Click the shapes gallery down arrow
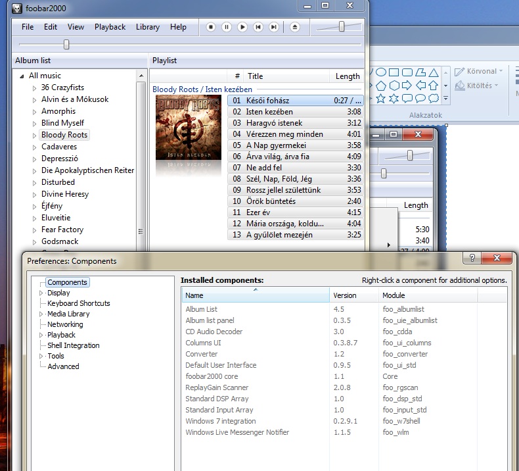 tap(446, 86)
